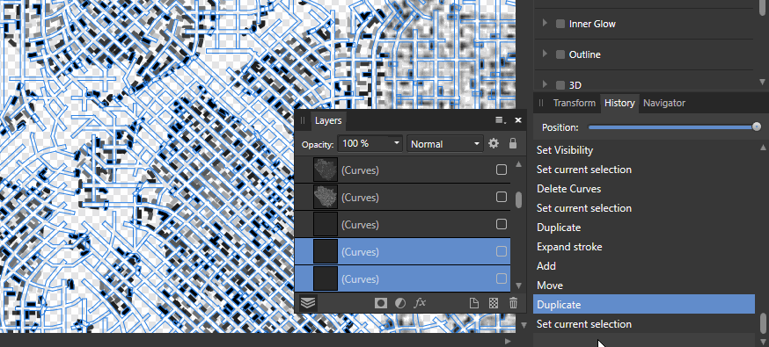Enable the Outline effect checkbox
This screenshot has height=347, width=769.
[560, 54]
